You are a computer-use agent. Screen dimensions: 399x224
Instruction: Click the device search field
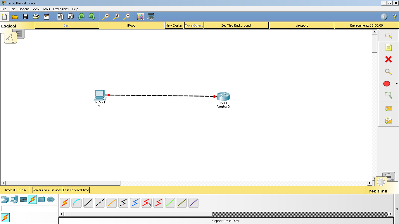click(x=29, y=209)
